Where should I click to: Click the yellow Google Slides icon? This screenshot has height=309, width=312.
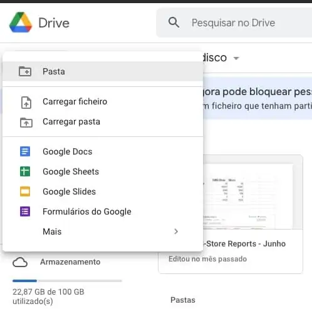point(25,191)
